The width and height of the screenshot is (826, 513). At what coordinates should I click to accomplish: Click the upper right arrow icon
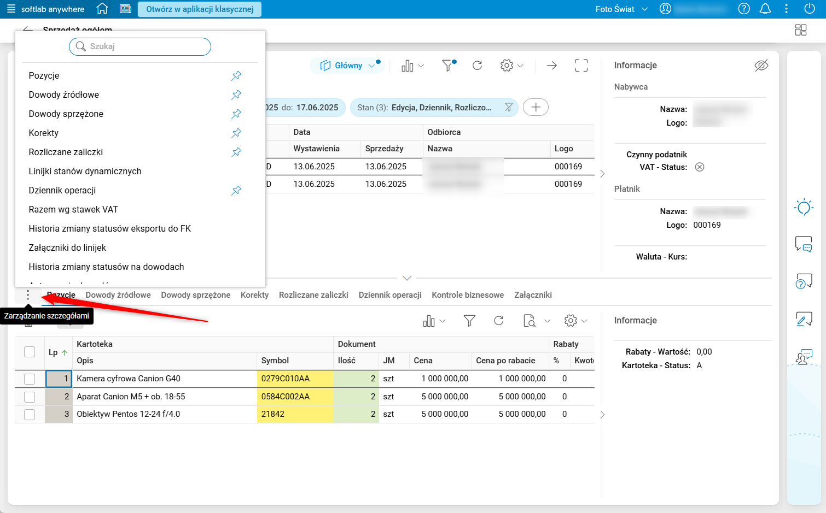click(x=552, y=66)
